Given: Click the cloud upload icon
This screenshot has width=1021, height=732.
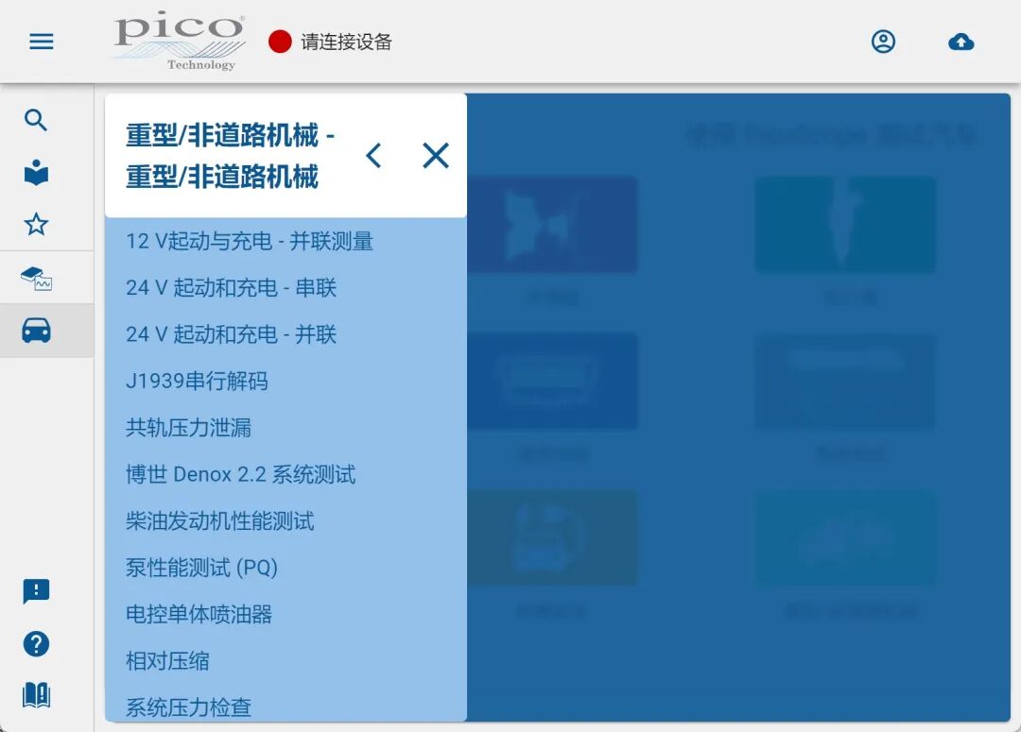Looking at the screenshot, I should tap(961, 43).
